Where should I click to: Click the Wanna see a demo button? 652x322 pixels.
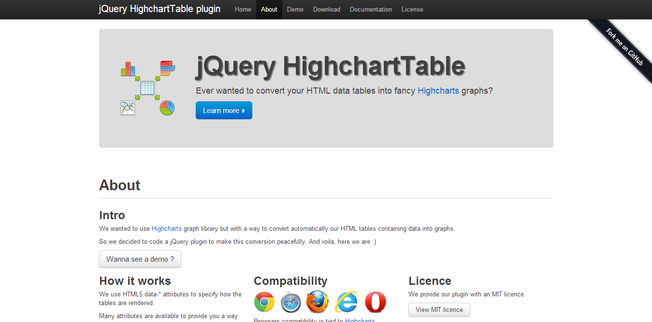tap(140, 259)
